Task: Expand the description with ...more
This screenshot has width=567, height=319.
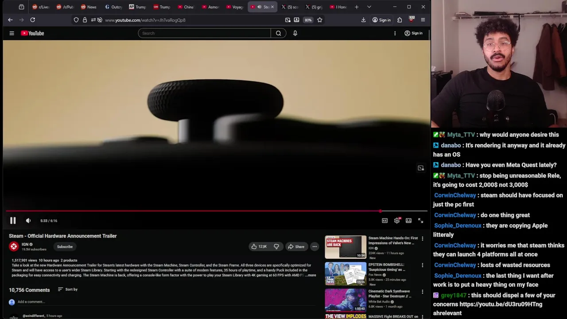Action: [x=311, y=276]
